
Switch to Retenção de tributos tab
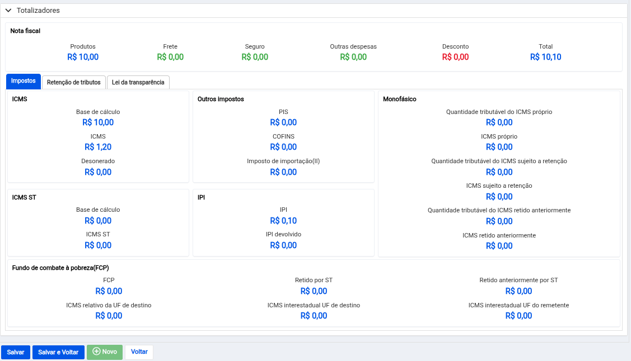tap(74, 82)
